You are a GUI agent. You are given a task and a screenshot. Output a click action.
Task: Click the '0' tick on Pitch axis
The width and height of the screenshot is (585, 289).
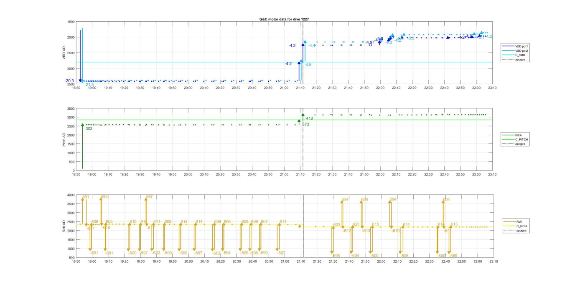pyautogui.click(x=74, y=171)
